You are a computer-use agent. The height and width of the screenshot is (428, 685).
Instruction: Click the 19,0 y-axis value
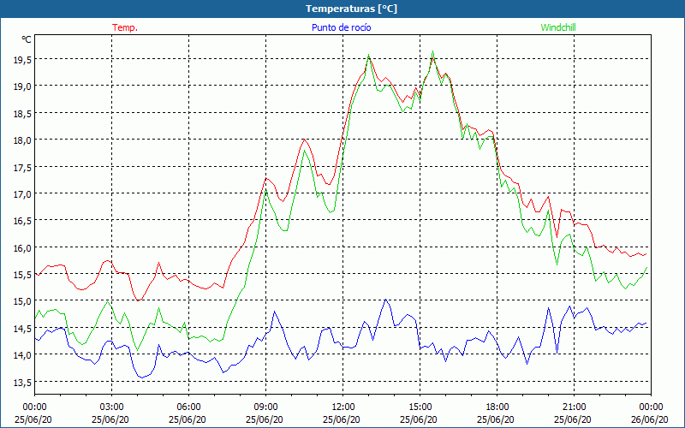22,86
